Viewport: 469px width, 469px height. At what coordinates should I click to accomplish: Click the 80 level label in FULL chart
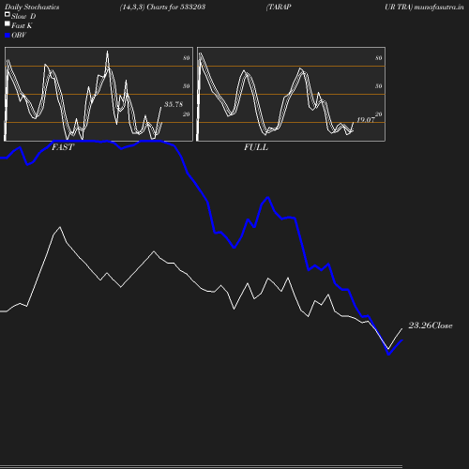pyautogui.click(x=379, y=58)
